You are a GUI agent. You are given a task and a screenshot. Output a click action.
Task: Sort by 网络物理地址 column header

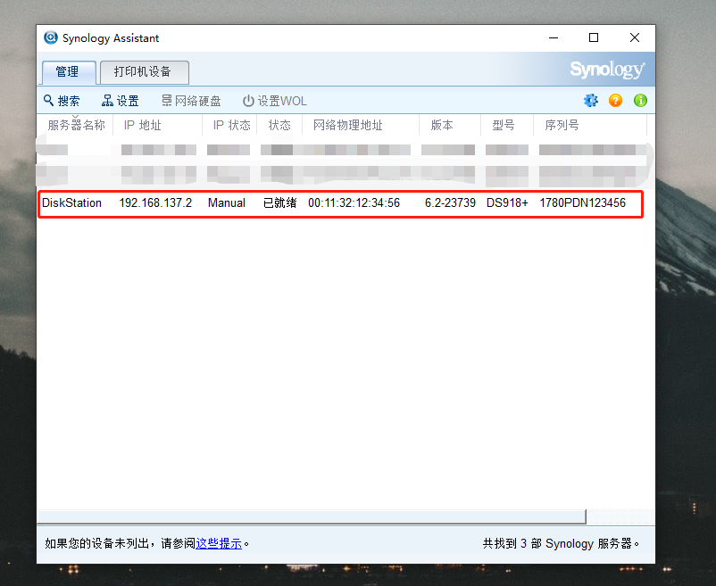pyautogui.click(x=361, y=125)
